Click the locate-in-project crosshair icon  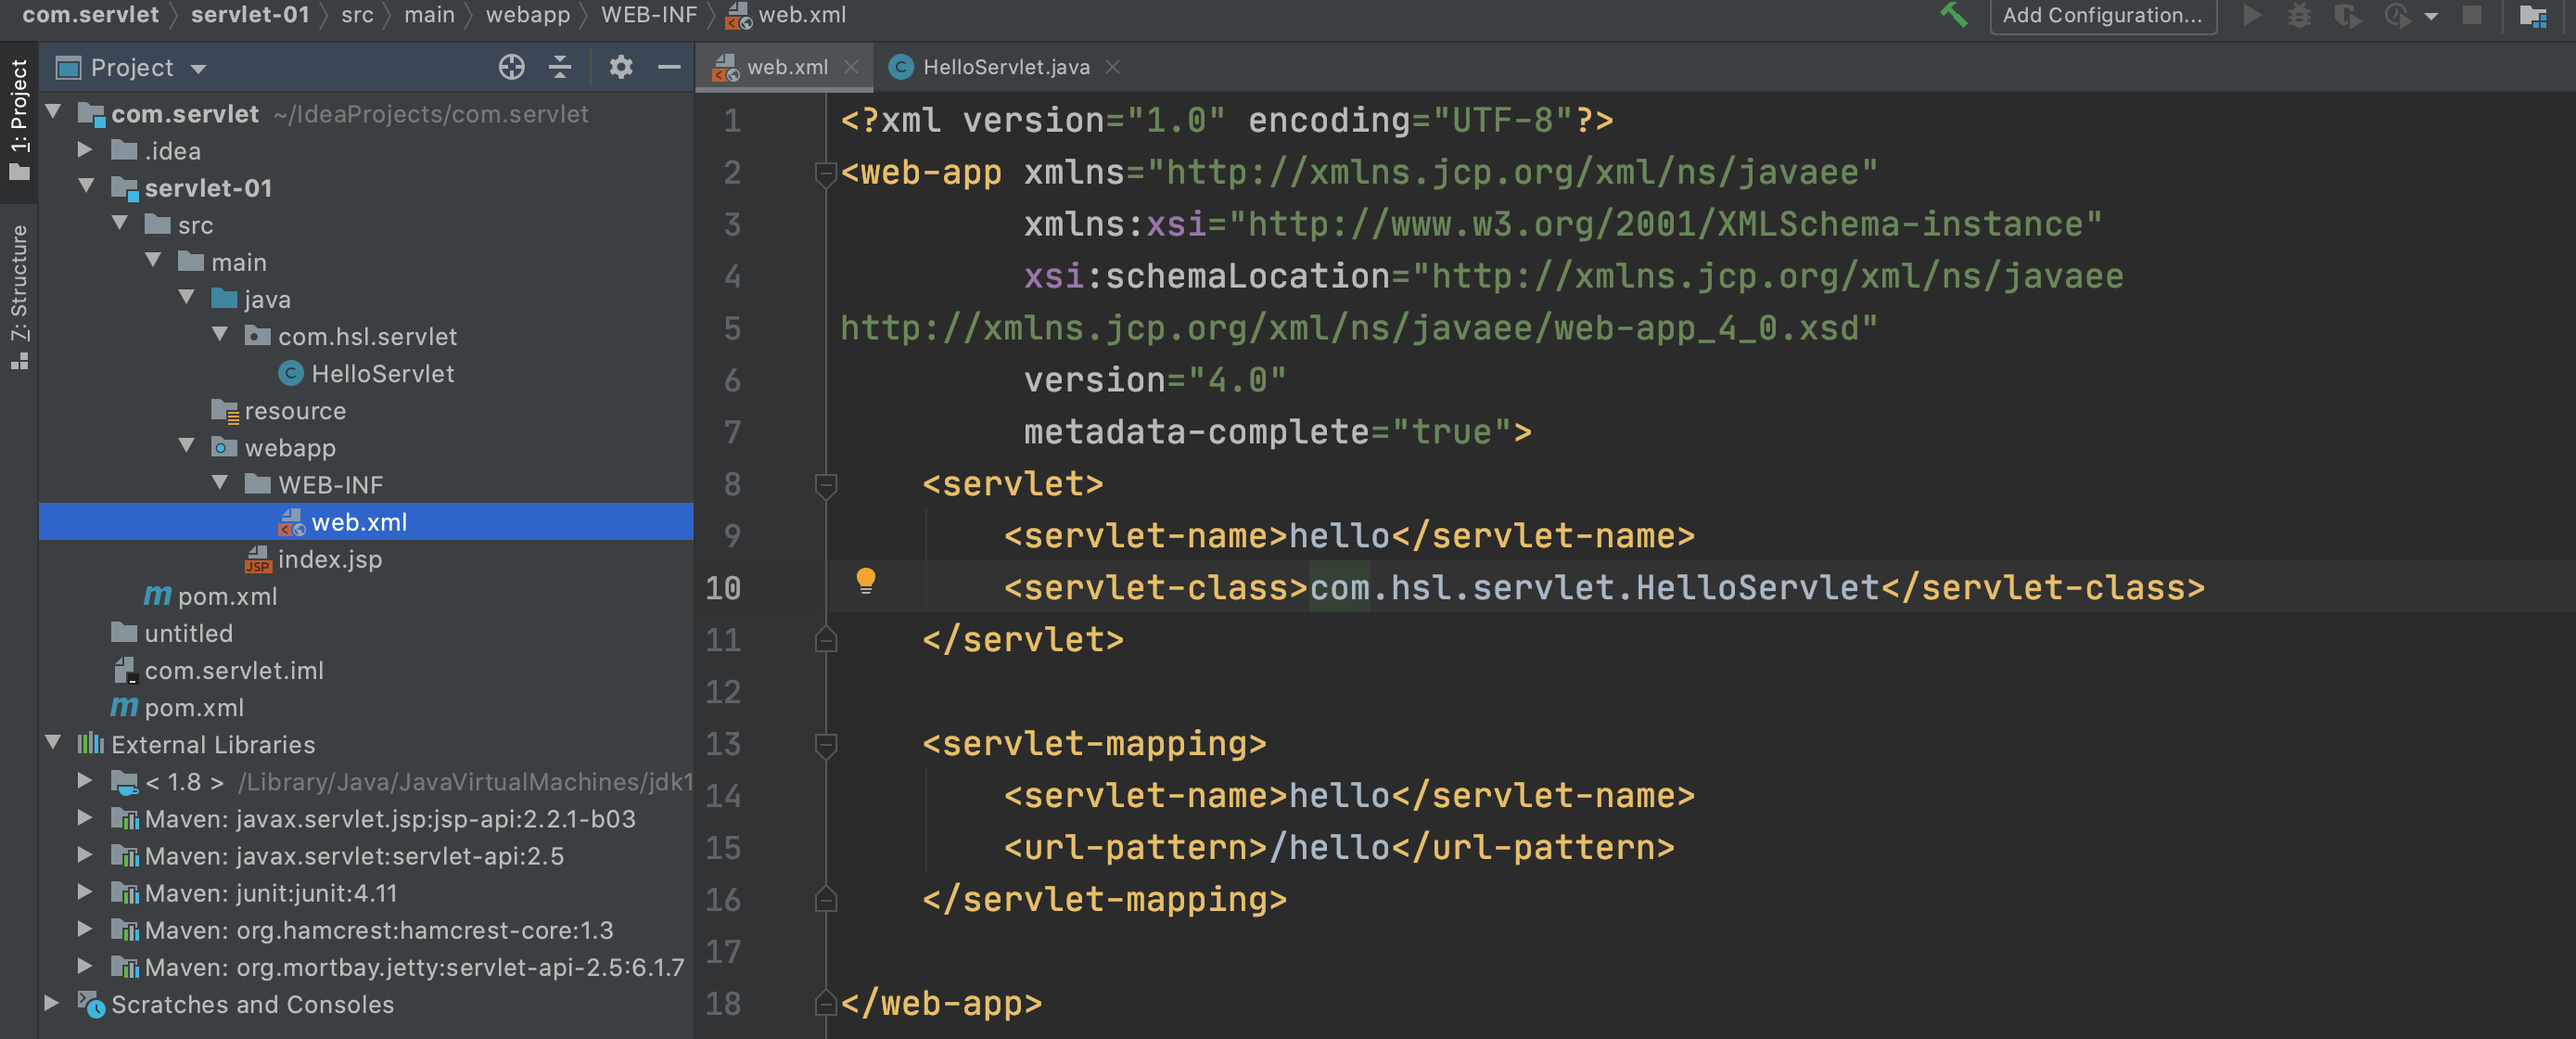511,67
